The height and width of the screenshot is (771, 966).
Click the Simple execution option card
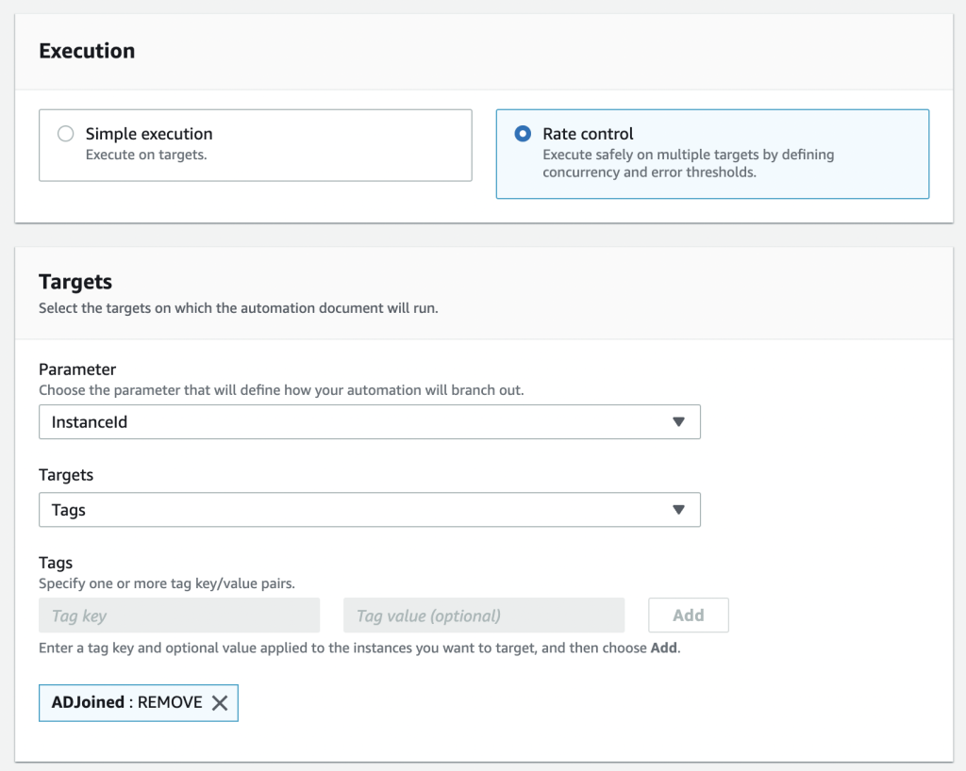pyautogui.click(x=255, y=144)
